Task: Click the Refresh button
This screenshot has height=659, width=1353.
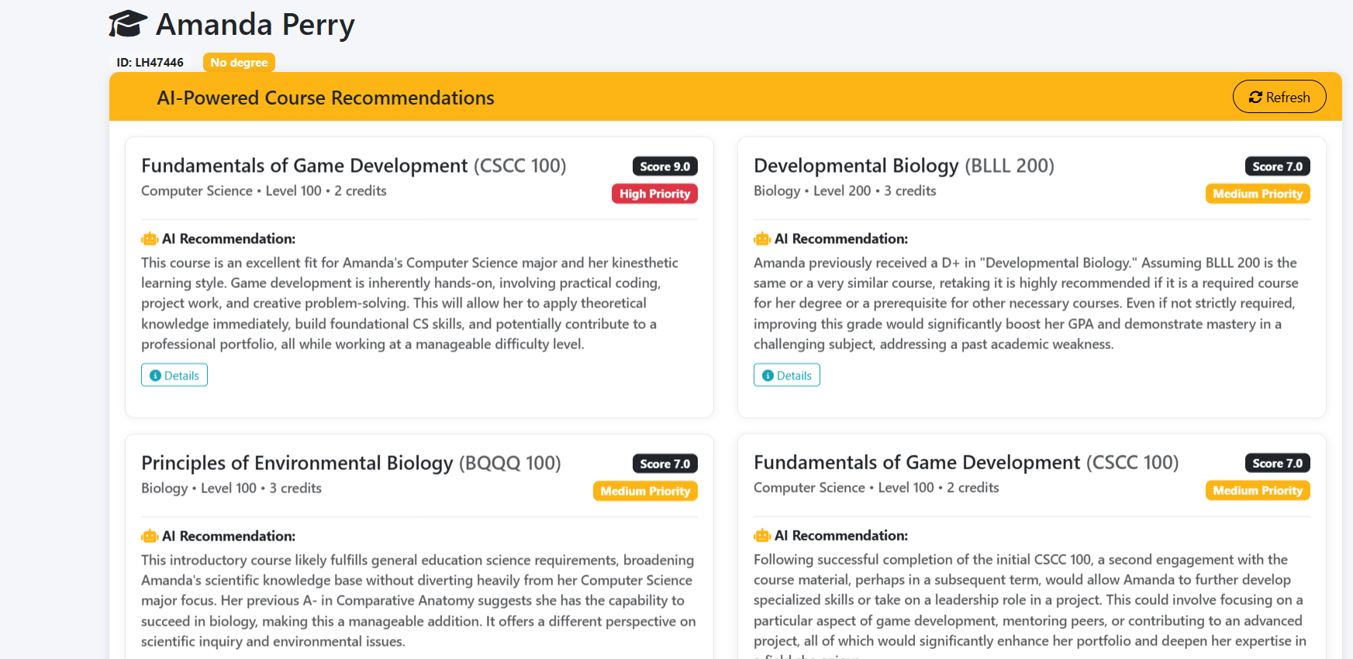Action: point(1279,97)
